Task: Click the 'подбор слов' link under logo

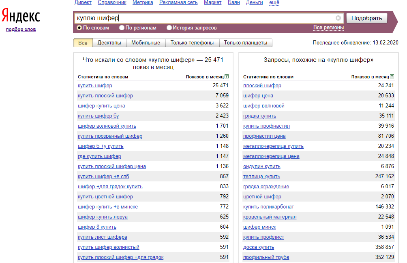Action: [x=21, y=29]
